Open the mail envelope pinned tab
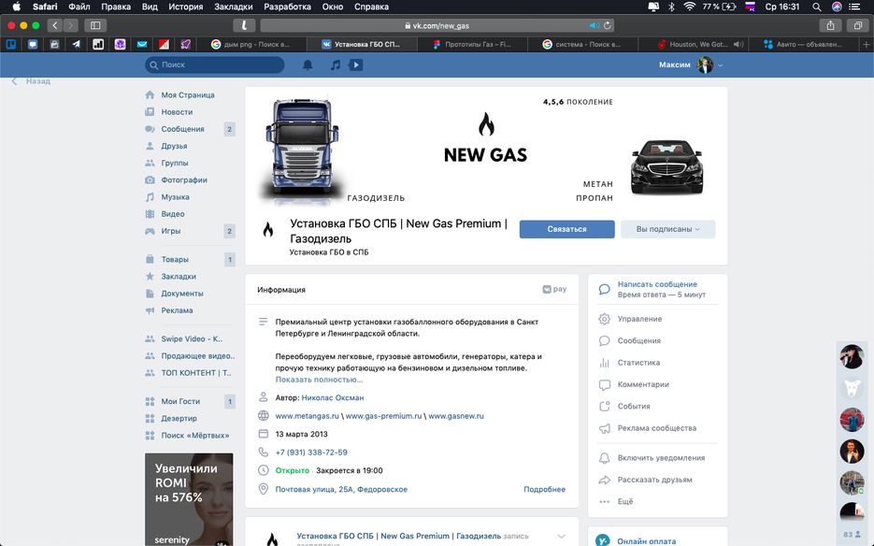Image resolution: width=874 pixels, height=546 pixels. [142, 44]
